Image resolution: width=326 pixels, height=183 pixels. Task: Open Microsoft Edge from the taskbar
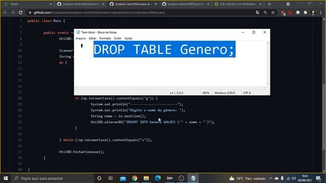(x=158, y=178)
